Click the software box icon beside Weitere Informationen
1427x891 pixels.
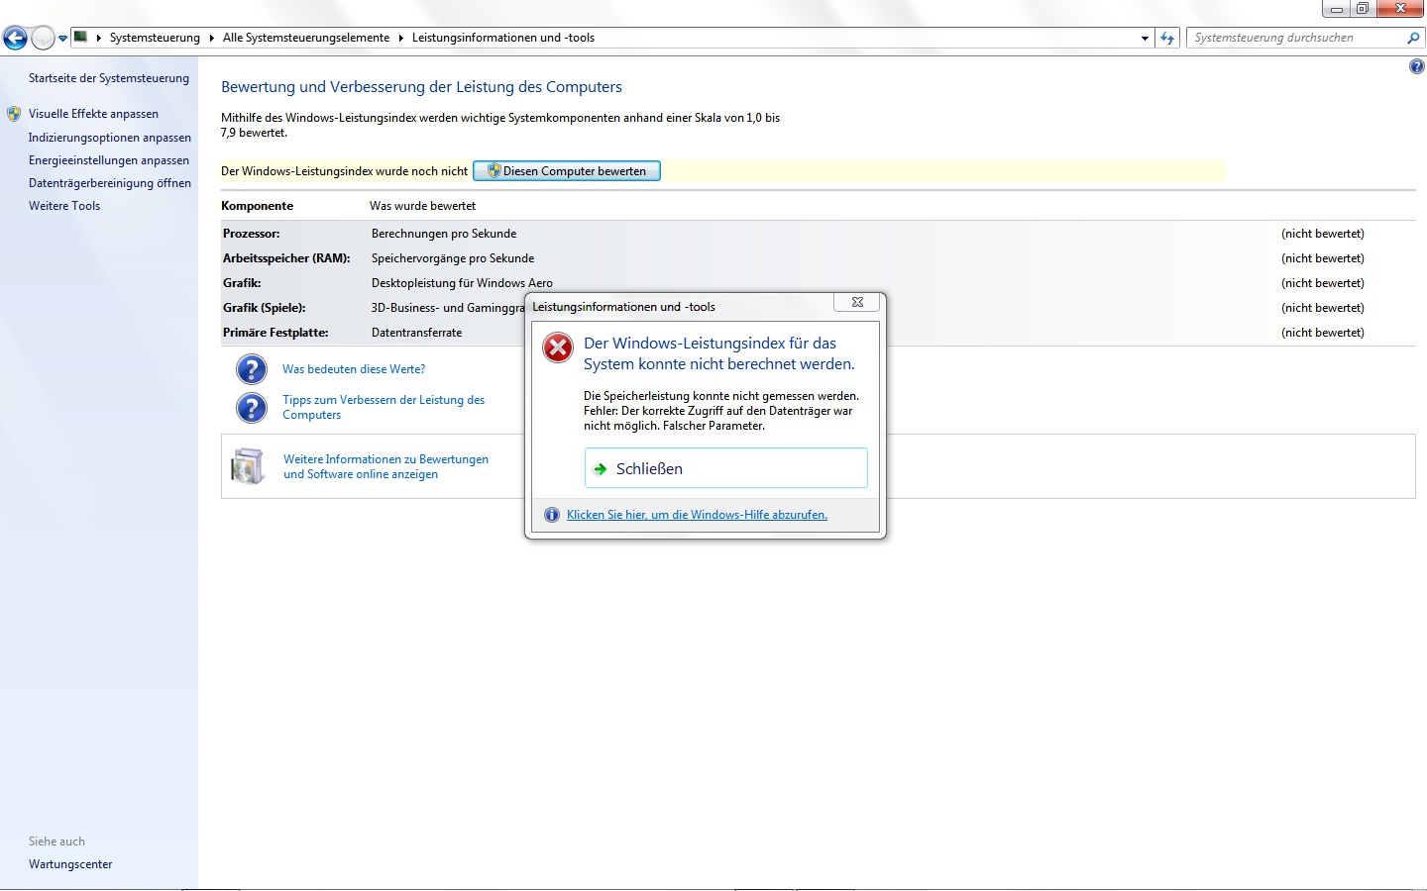tap(248, 466)
